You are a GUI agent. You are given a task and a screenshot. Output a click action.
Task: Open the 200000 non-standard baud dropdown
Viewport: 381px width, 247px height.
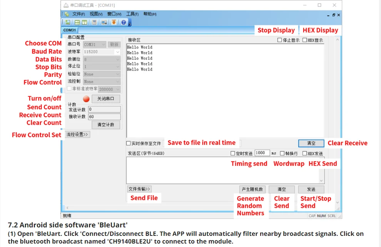pos(109,89)
